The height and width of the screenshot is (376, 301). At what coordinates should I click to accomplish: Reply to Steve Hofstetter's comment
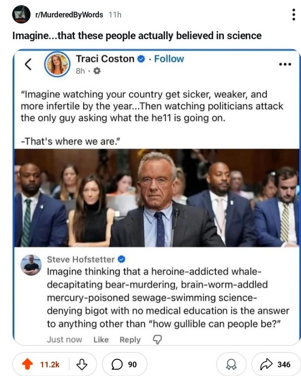[x=130, y=339]
